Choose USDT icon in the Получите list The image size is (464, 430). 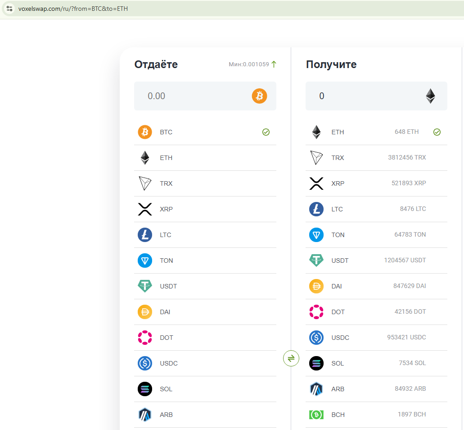click(x=316, y=261)
